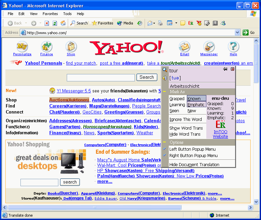Open the Edit menu

tap(21, 14)
